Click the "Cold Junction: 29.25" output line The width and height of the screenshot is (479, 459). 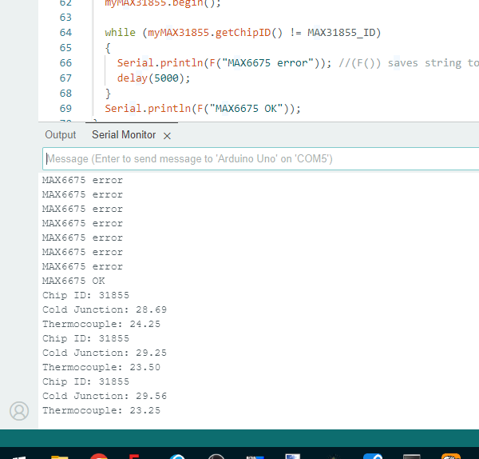(105, 353)
